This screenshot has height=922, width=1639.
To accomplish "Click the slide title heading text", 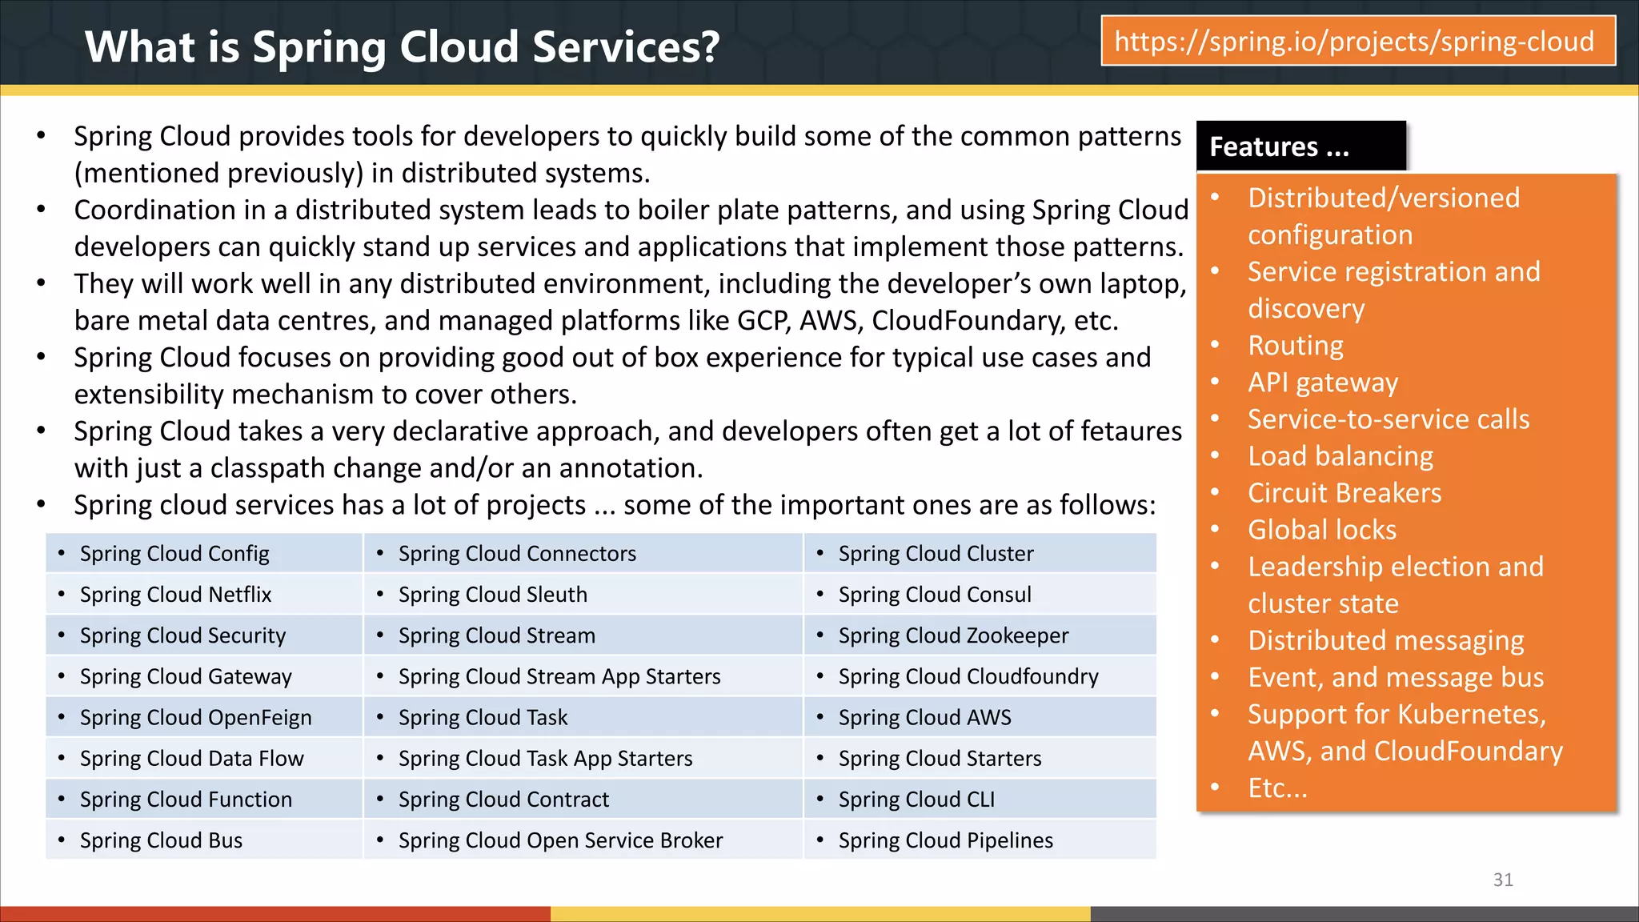I will [x=402, y=46].
